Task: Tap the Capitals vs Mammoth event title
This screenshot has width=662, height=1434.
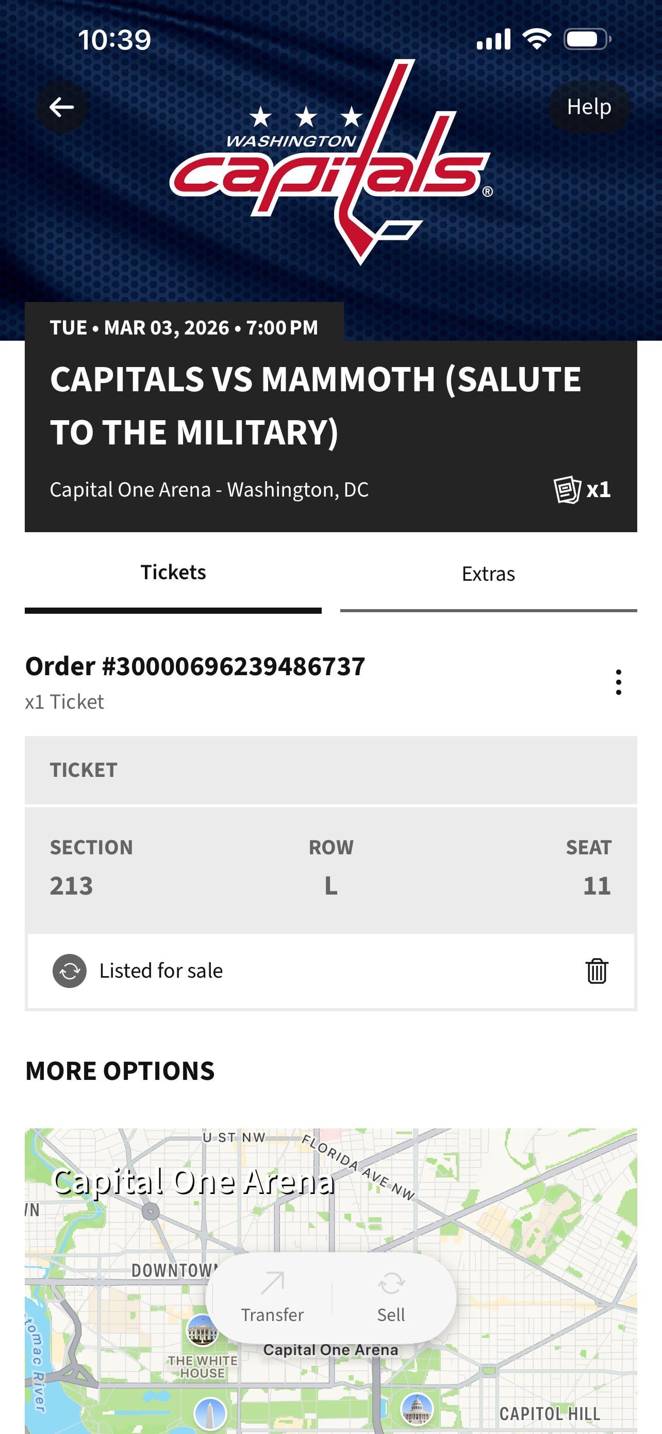Action: 315,405
